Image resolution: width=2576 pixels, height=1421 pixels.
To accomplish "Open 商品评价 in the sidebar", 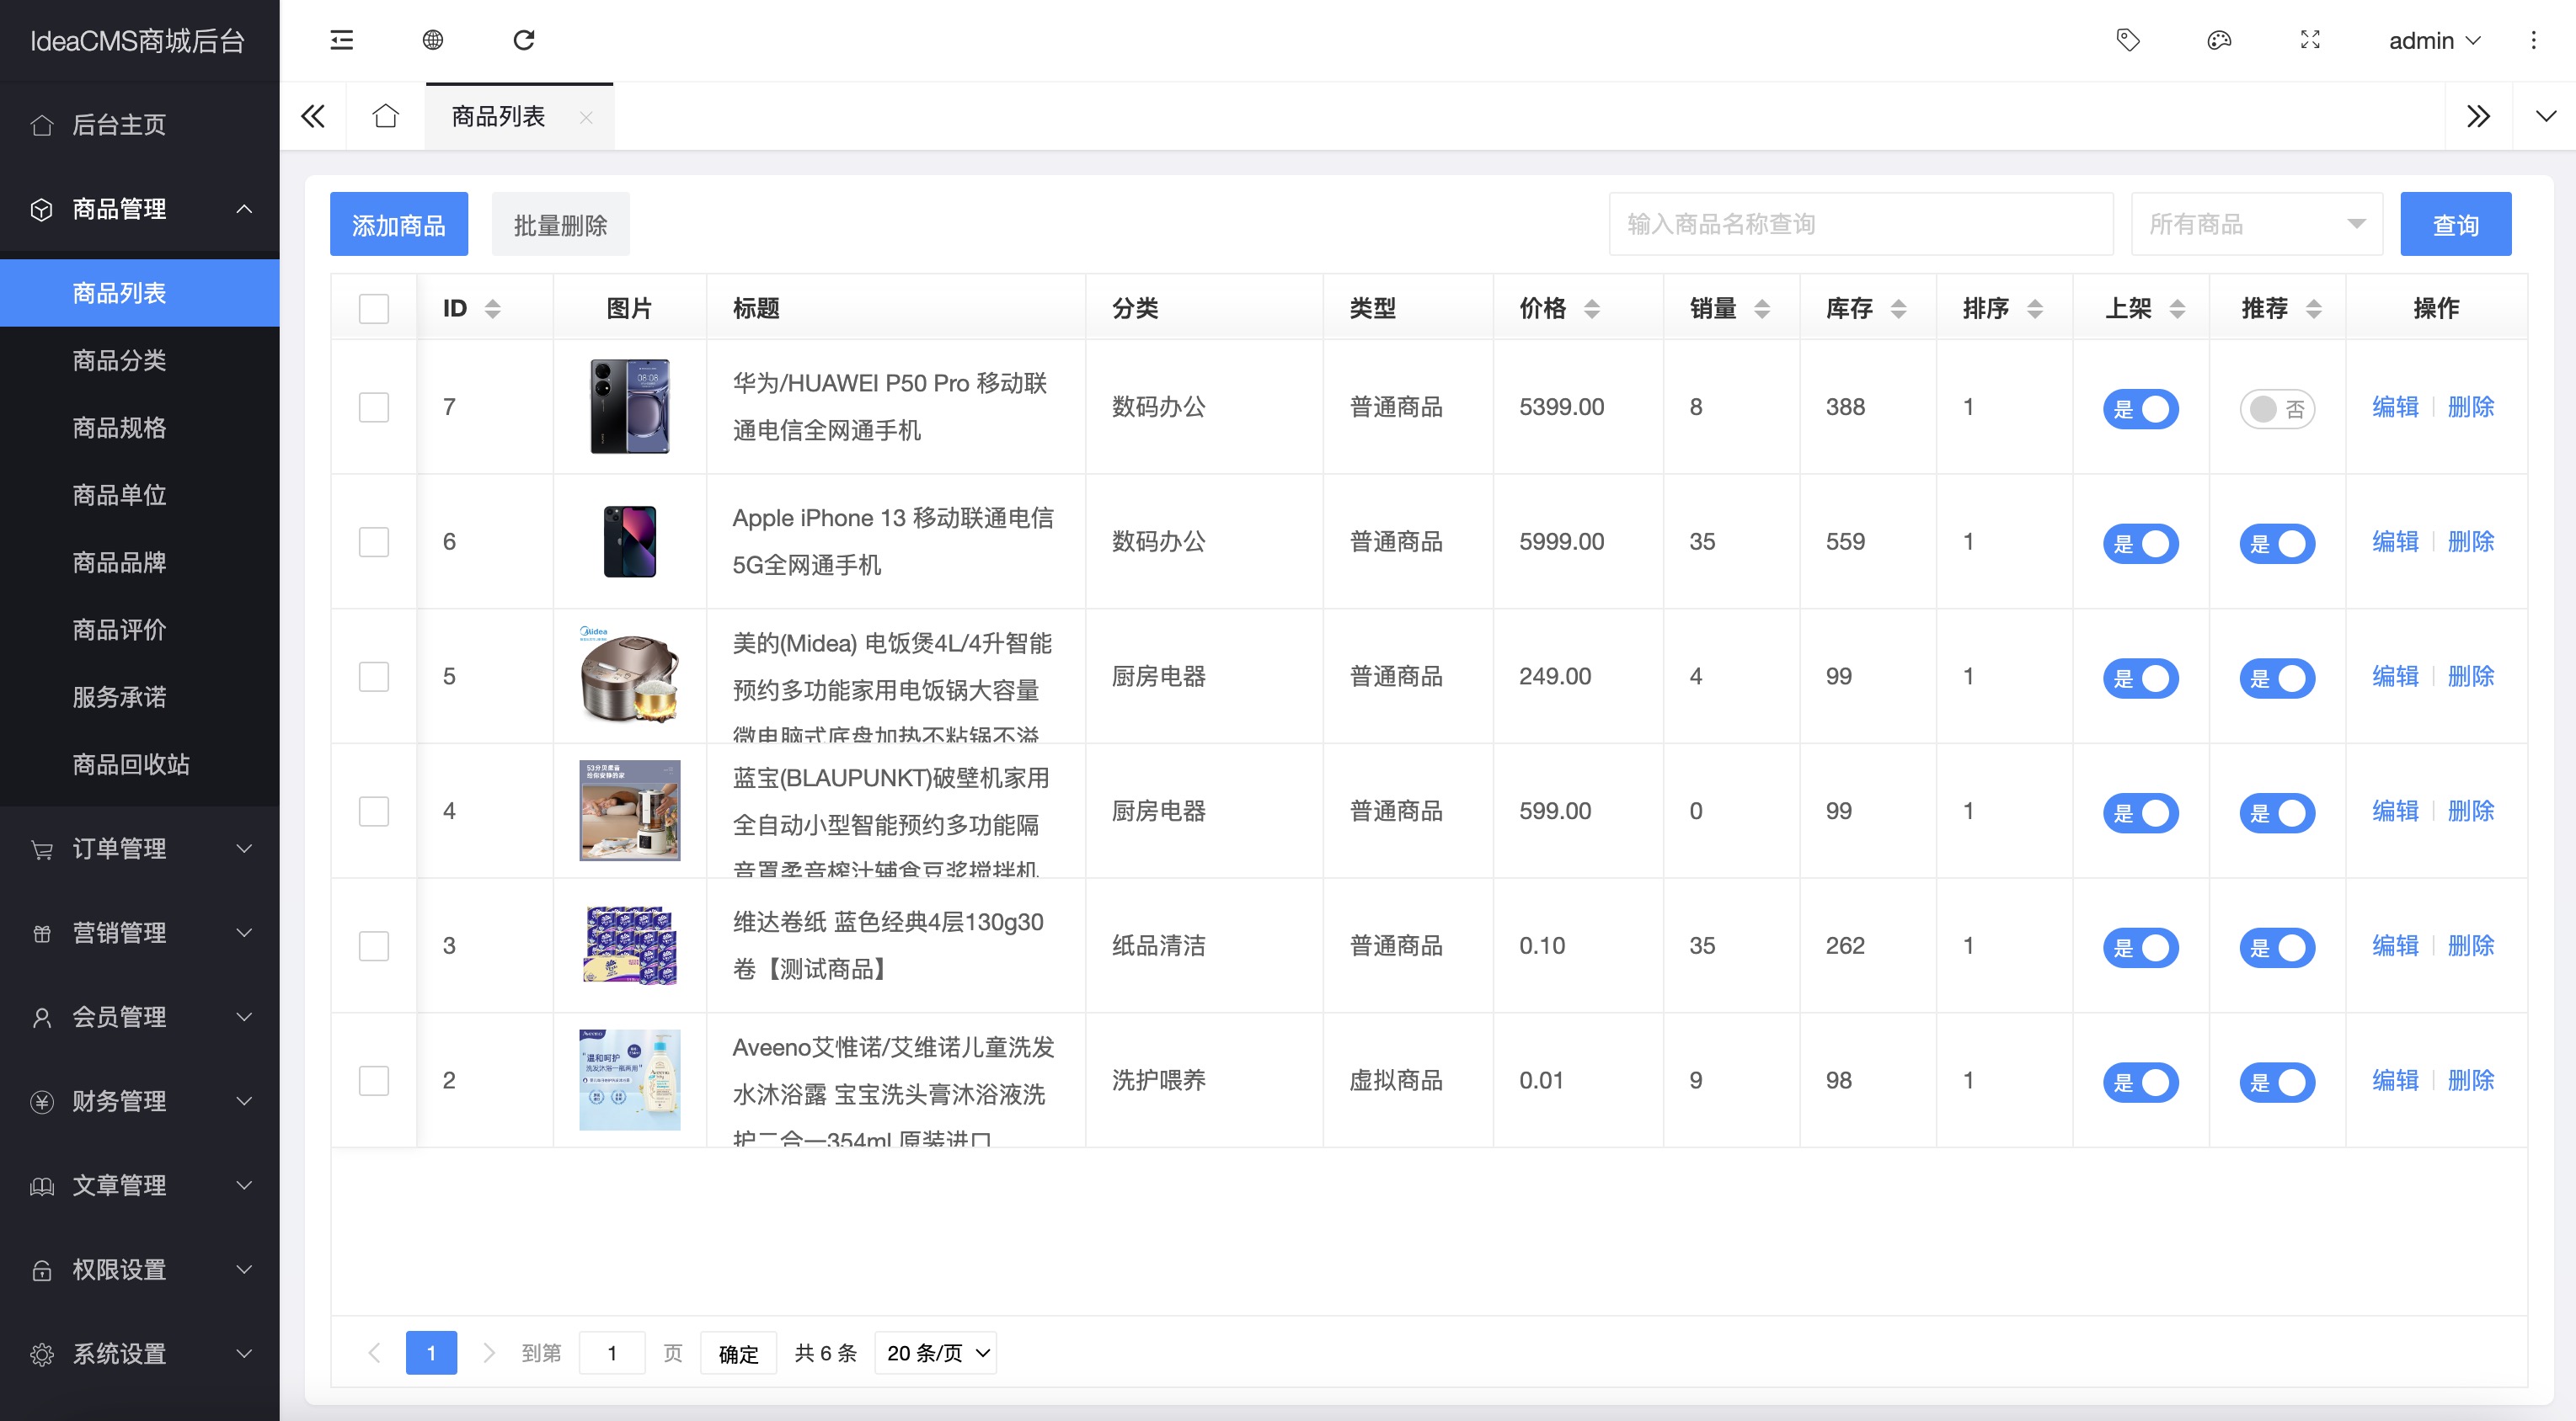I will click(140, 630).
